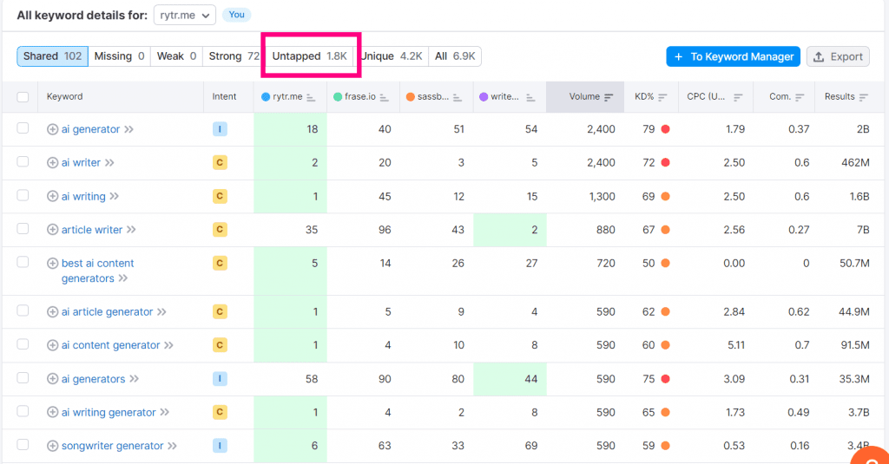Check the 'ai writing generator' row checkbox

click(23, 411)
